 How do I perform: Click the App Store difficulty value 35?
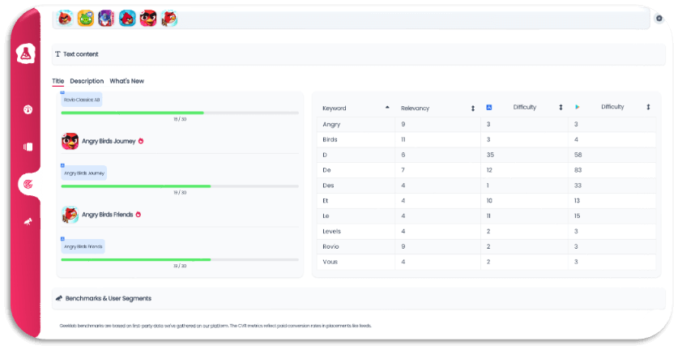[490, 155]
